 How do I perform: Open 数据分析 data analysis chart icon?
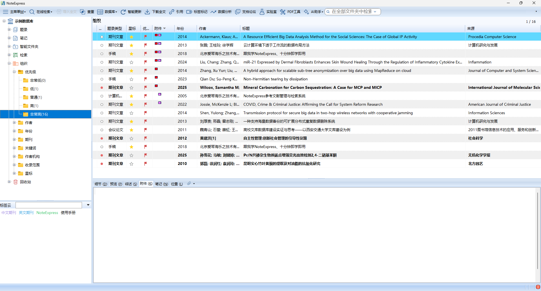tap(213, 12)
